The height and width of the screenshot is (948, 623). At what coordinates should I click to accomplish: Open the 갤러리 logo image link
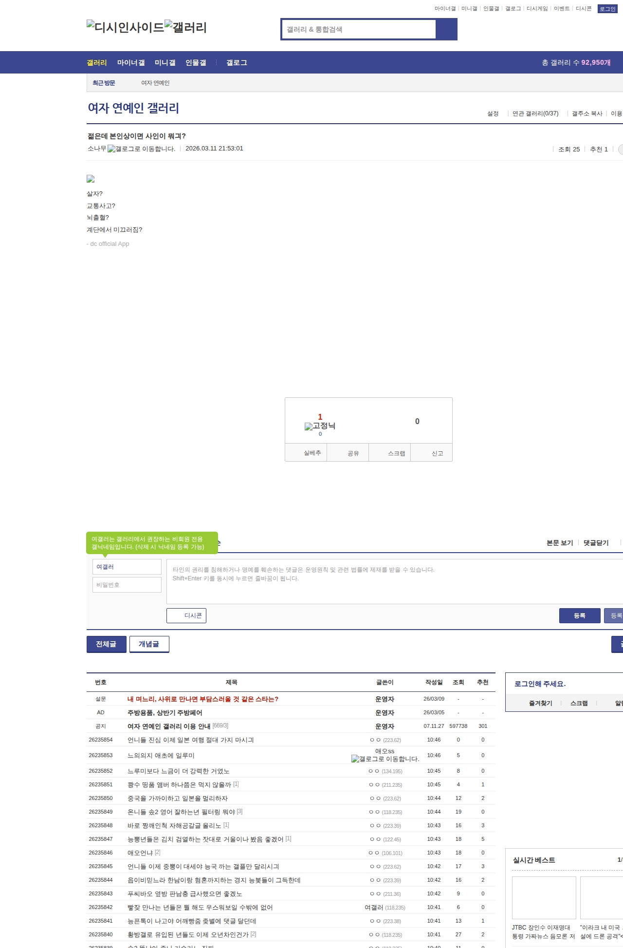point(186,27)
